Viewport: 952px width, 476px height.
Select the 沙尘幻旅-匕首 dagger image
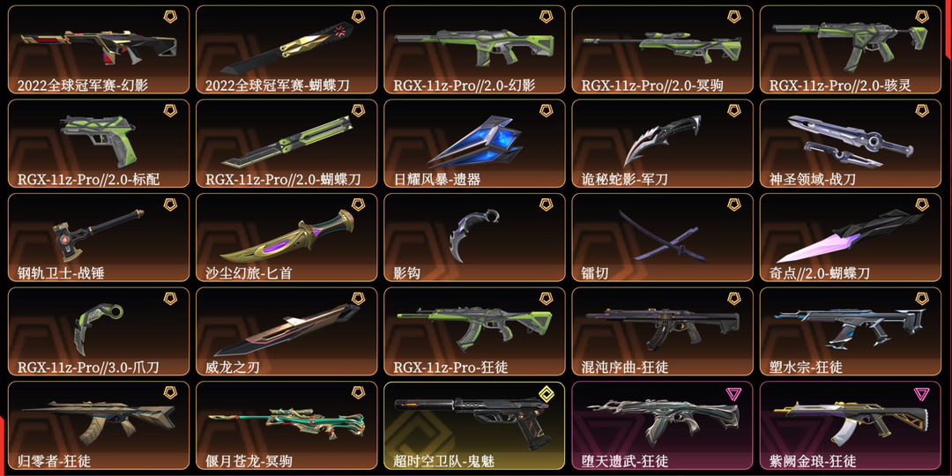(286, 235)
